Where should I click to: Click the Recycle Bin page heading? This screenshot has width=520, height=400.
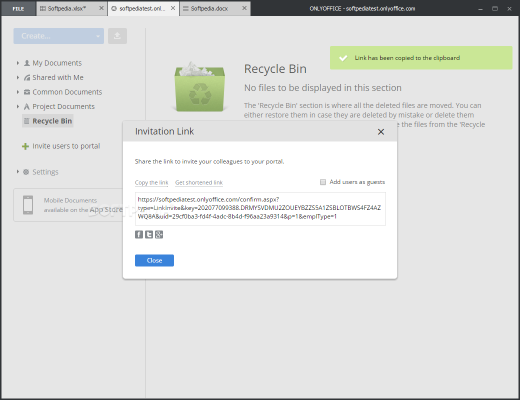275,69
